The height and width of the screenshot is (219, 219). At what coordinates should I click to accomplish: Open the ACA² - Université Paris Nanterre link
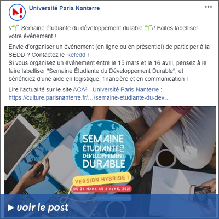point(116,90)
